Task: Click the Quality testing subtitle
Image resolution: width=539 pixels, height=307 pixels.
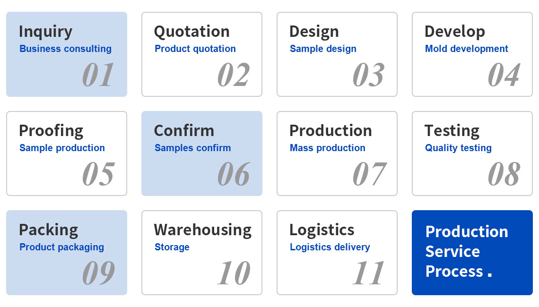Action: (458, 148)
